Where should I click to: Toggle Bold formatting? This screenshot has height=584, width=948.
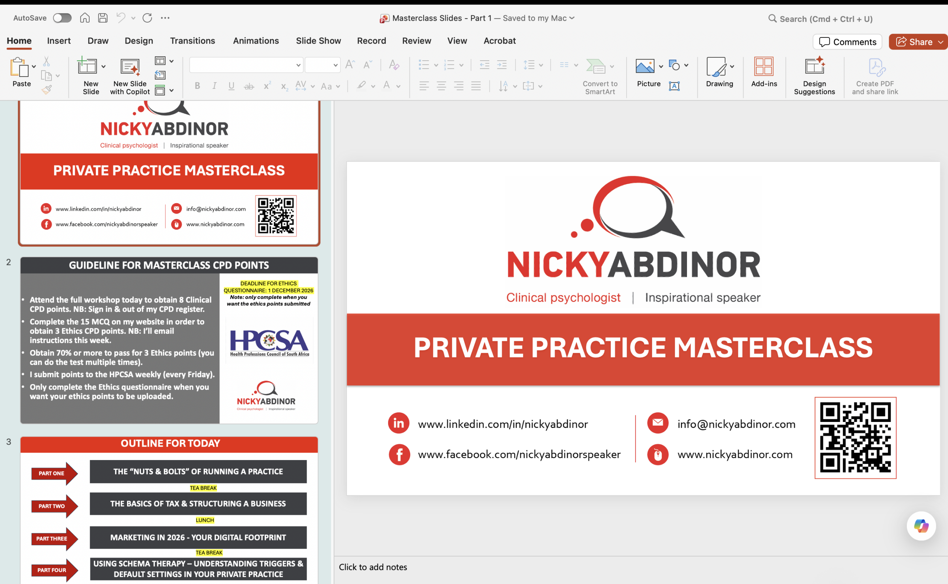pyautogui.click(x=197, y=86)
